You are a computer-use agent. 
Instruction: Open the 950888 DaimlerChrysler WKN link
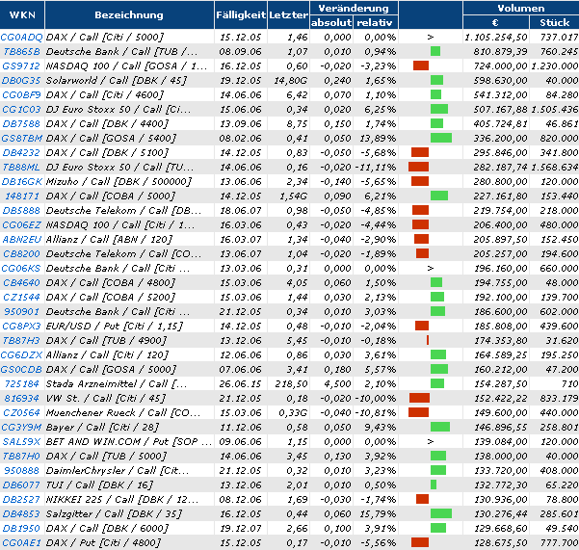[x=21, y=471]
